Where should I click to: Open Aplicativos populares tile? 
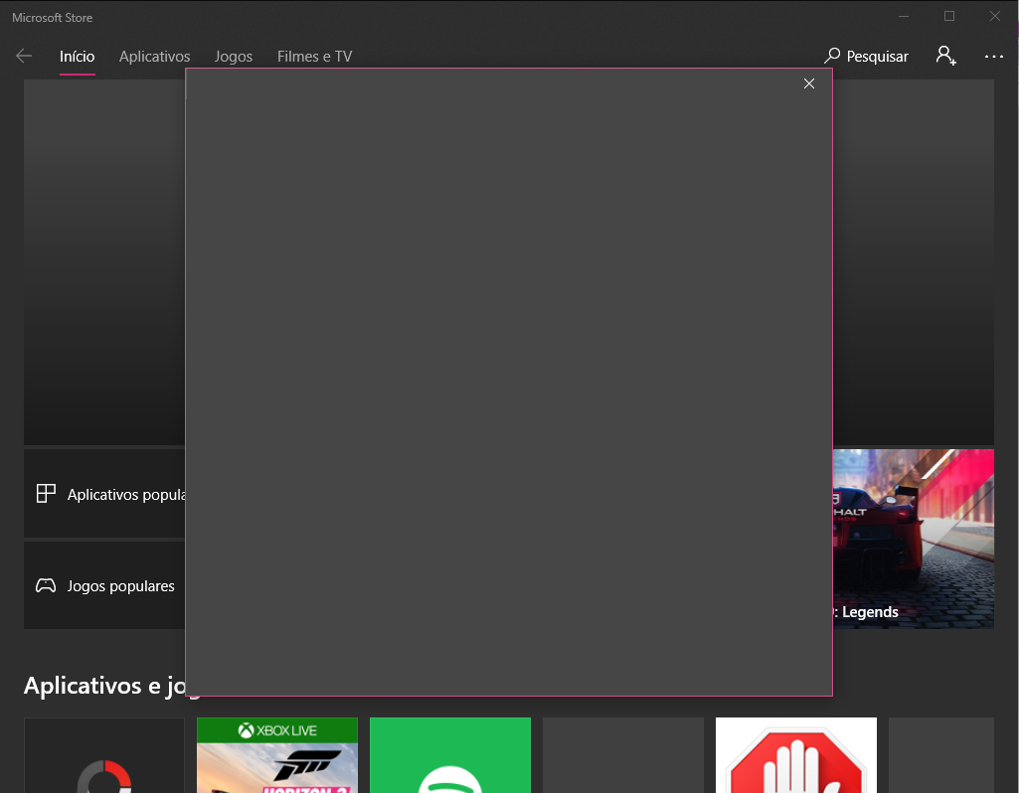(104, 494)
